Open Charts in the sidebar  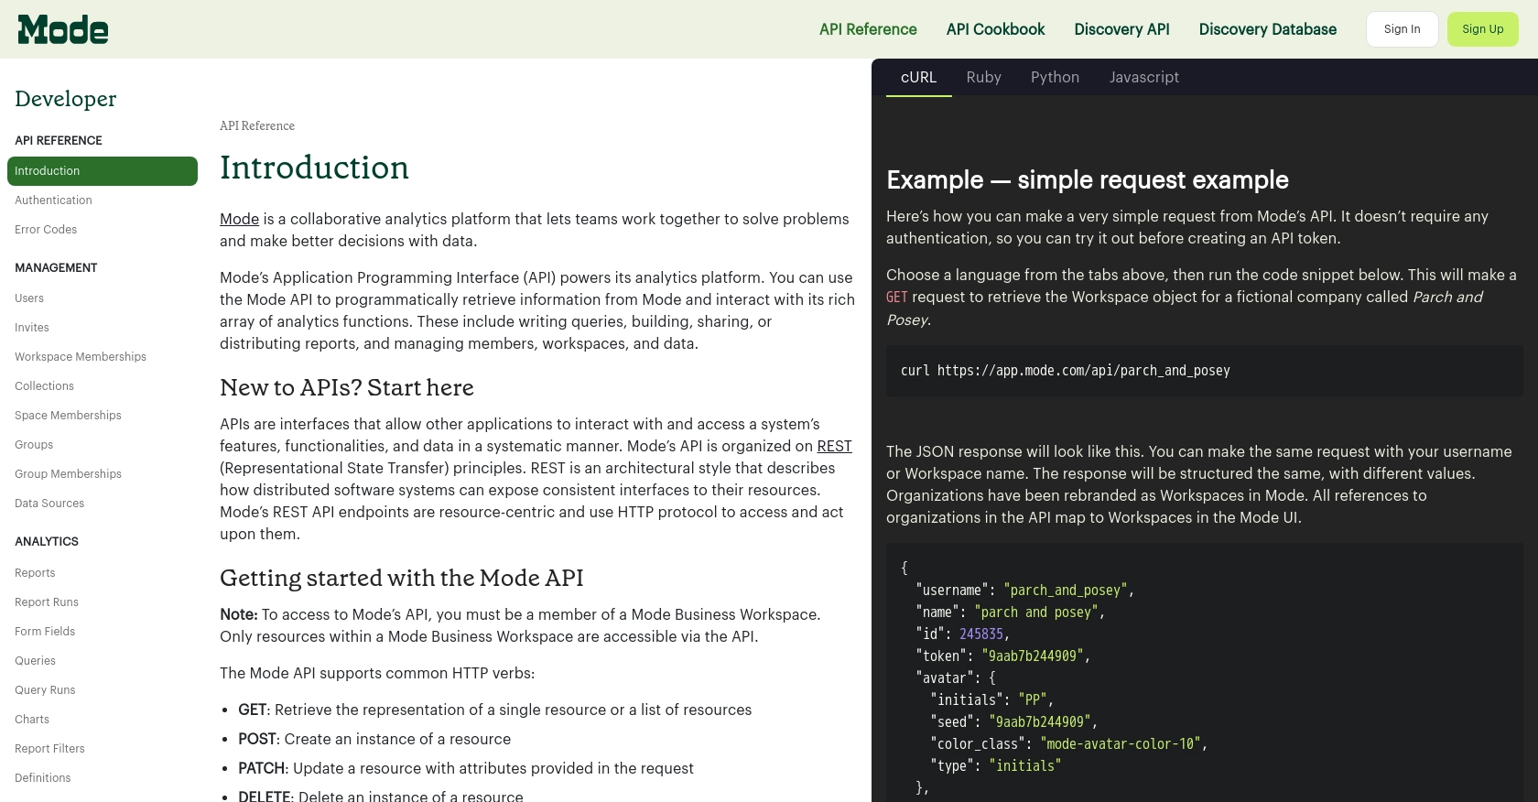(32, 720)
